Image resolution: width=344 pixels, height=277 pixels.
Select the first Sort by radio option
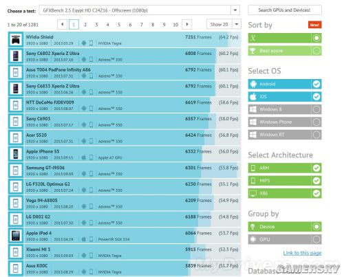[x=316, y=38]
